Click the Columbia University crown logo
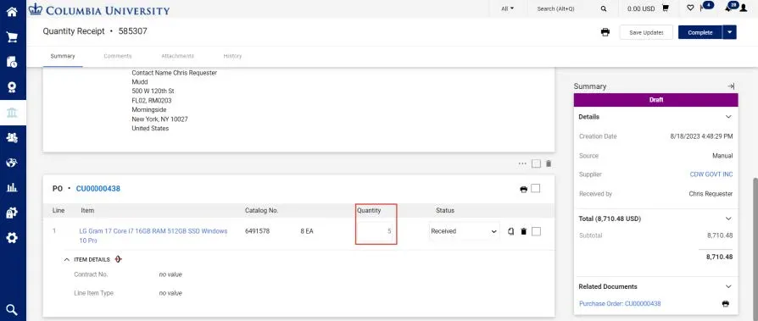Viewport: 758px width, 321px height. pyautogui.click(x=36, y=9)
